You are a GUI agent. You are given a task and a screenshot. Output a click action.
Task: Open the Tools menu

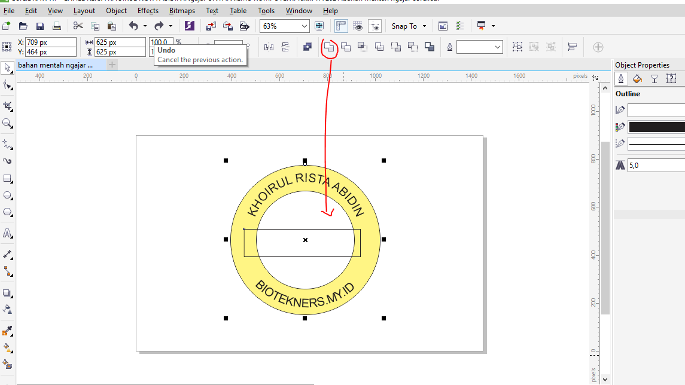coord(266,11)
